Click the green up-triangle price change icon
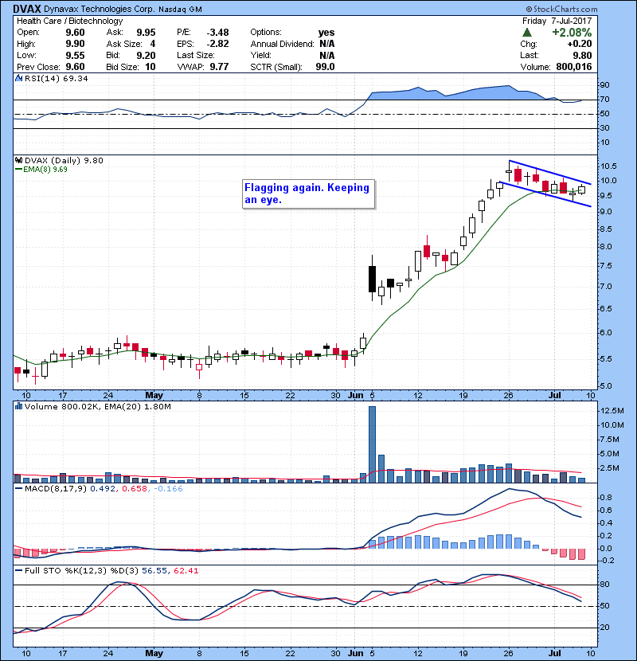This screenshot has width=637, height=661. click(x=526, y=33)
